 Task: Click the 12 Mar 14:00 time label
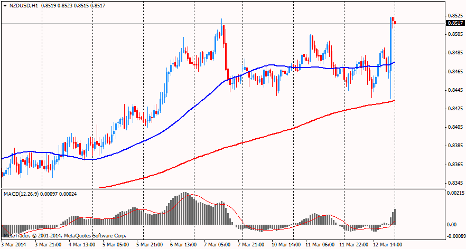tap(388, 245)
